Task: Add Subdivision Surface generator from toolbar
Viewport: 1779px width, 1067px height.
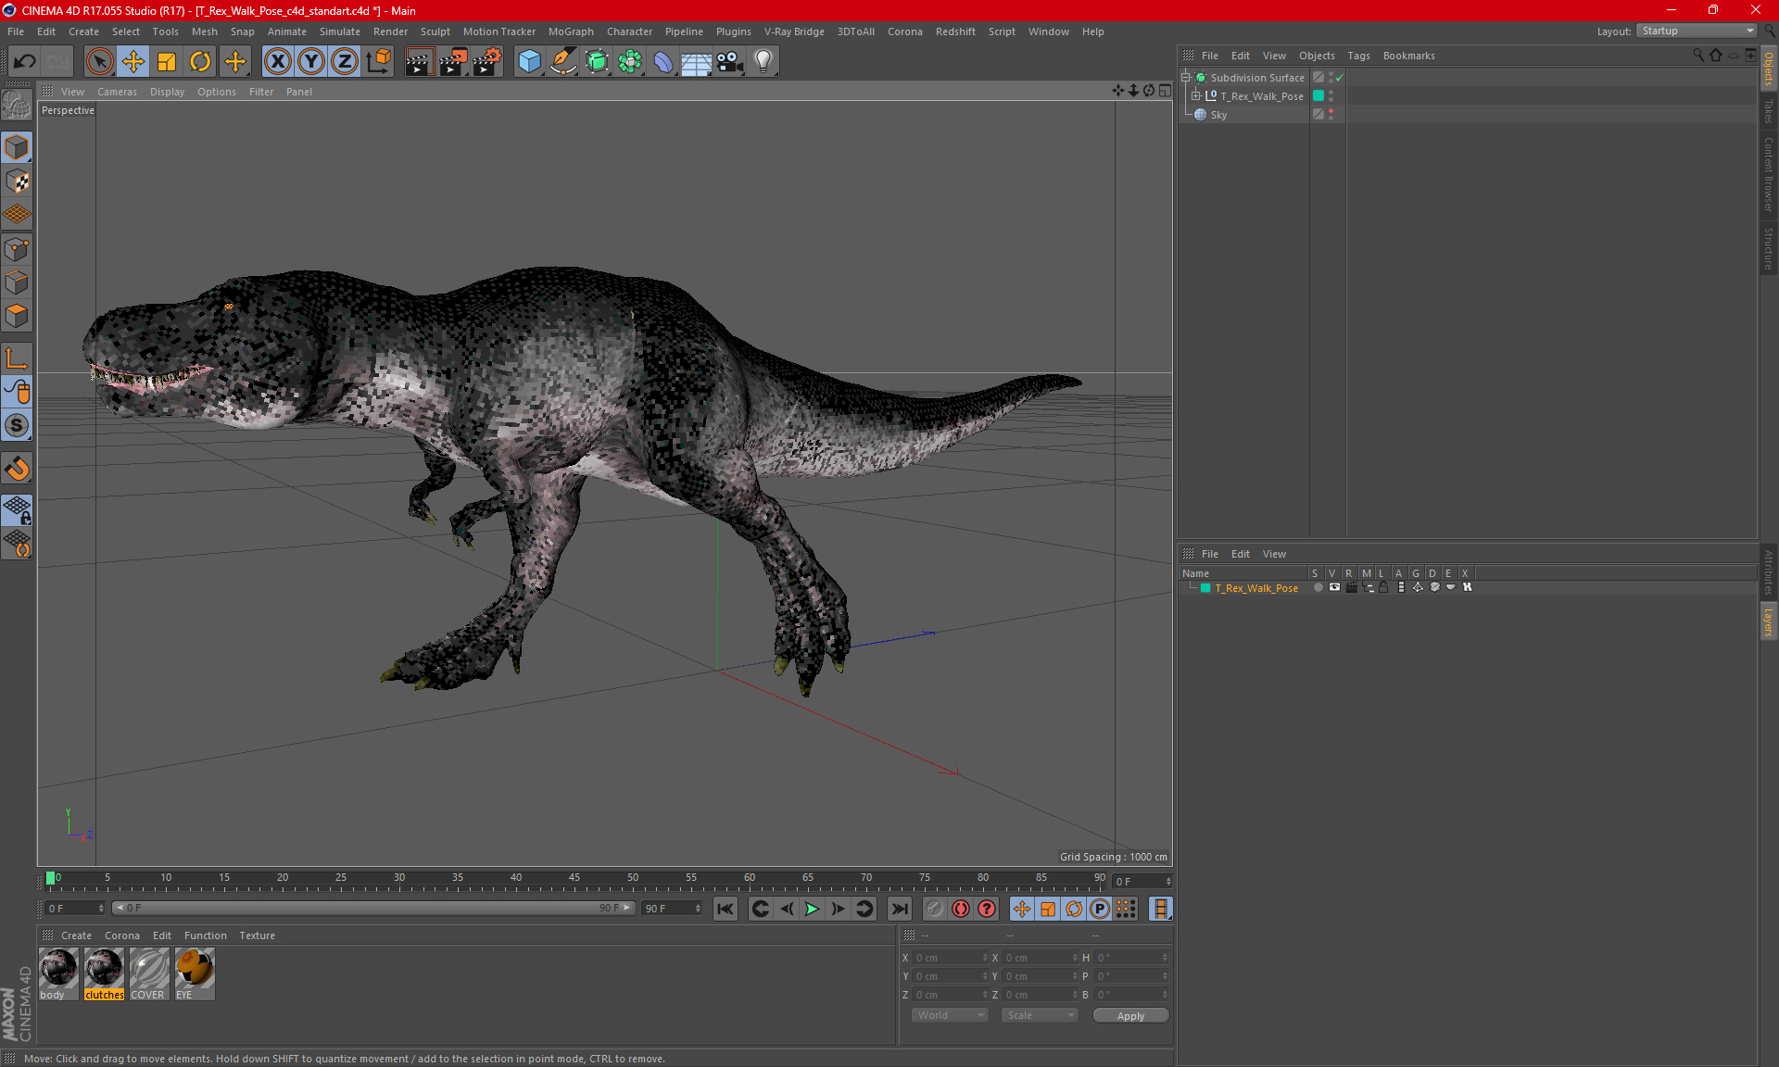Action: click(x=597, y=62)
